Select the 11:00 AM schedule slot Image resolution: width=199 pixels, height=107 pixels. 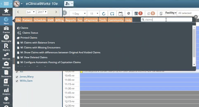[139, 80]
